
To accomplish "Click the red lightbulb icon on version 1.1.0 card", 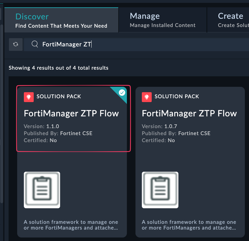I will tap(29, 97).
